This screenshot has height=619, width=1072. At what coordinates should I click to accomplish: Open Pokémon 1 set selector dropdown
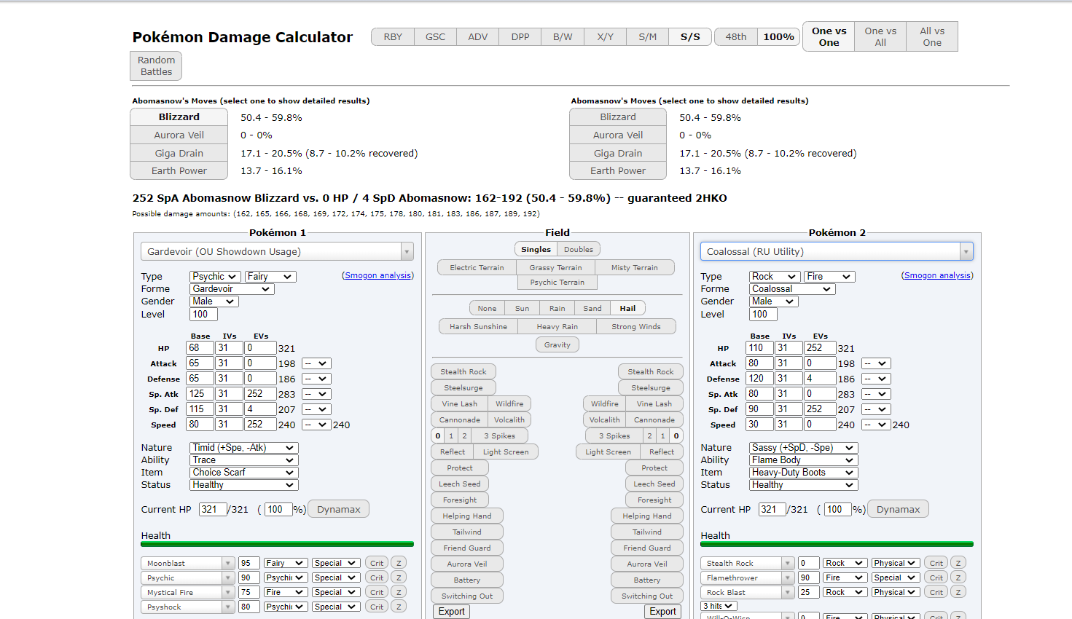pyautogui.click(x=277, y=251)
